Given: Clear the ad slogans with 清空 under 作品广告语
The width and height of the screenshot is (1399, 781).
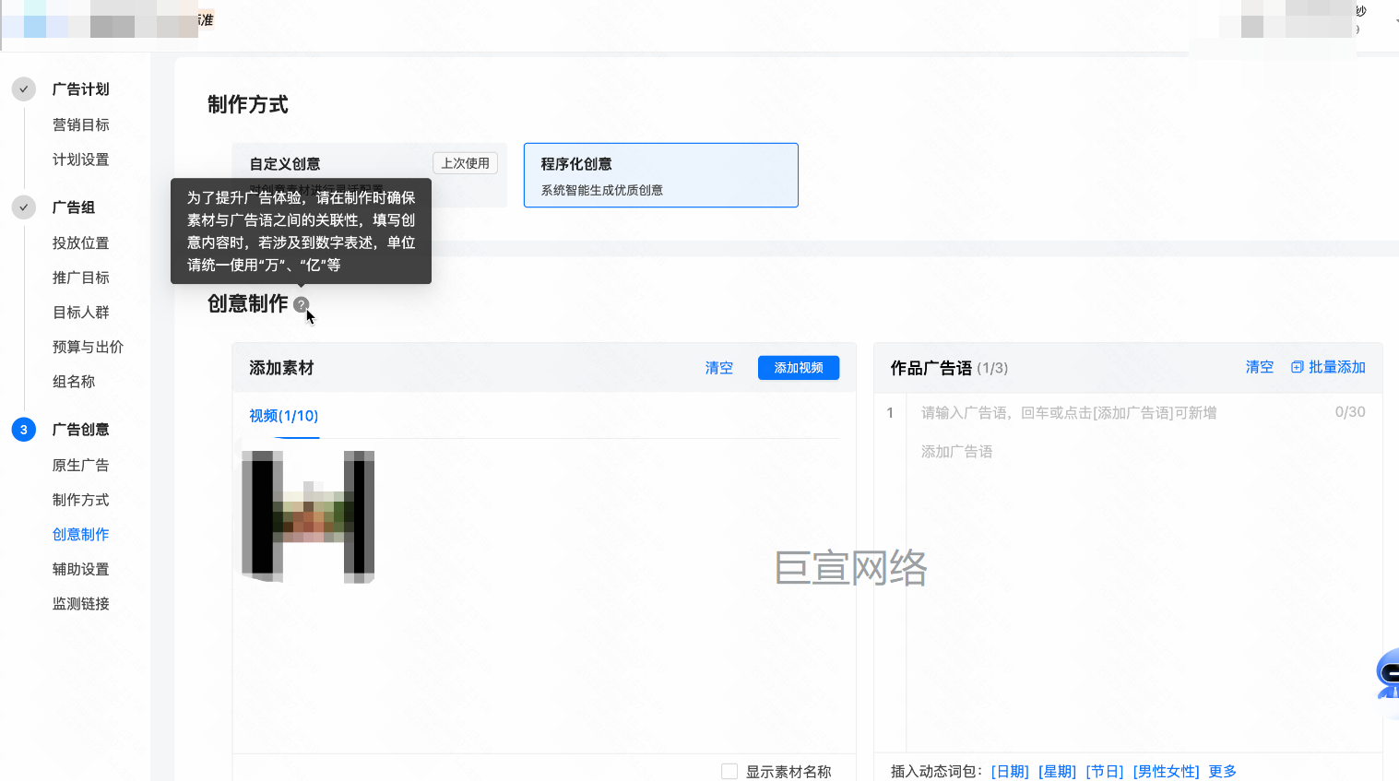Looking at the screenshot, I should pyautogui.click(x=1259, y=367).
